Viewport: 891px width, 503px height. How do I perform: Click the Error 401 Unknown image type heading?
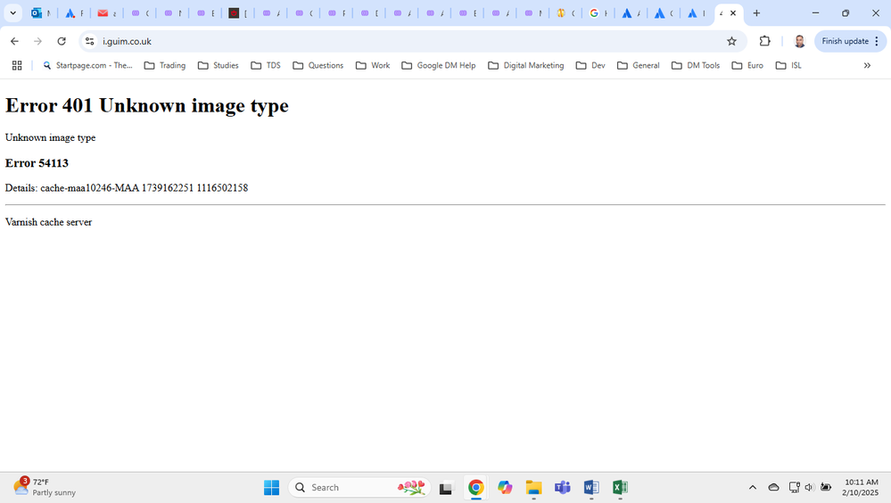pos(147,106)
